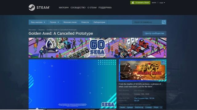
Task: Click the Центр сообщества button
Action: 155,33
